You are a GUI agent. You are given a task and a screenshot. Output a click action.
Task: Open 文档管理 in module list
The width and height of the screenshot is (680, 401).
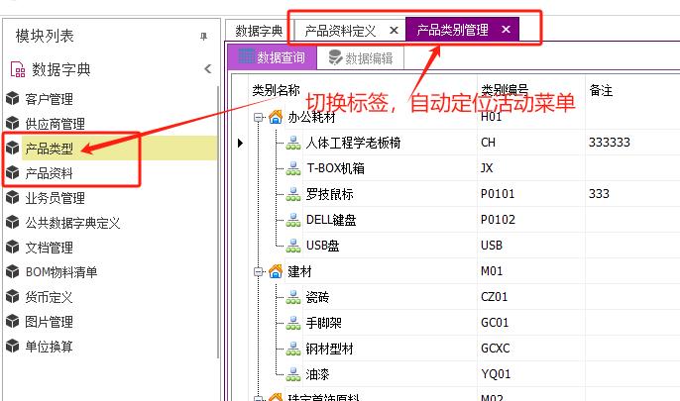click(49, 248)
